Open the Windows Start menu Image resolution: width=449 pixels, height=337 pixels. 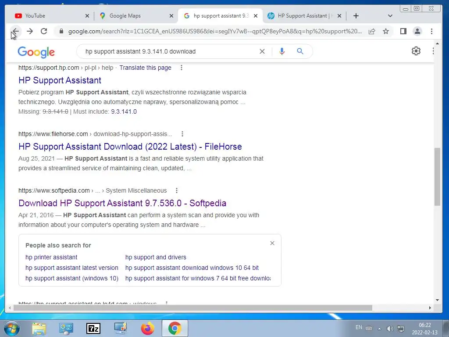tap(11, 328)
